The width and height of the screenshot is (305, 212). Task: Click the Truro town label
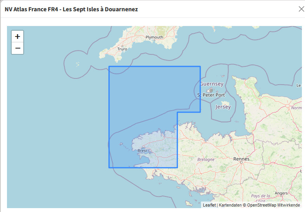coord(122,49)
